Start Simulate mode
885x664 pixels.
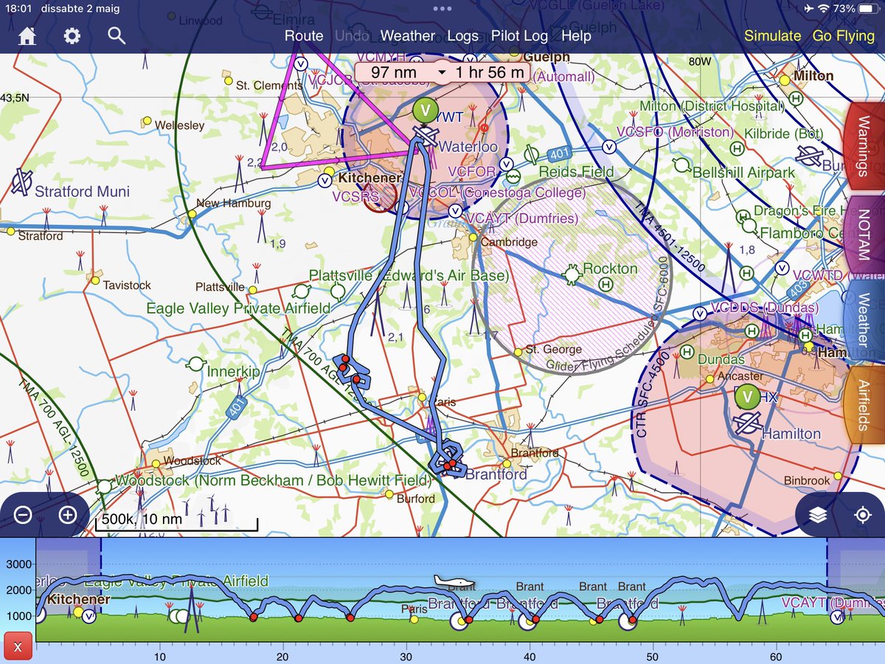pos(772,35)
